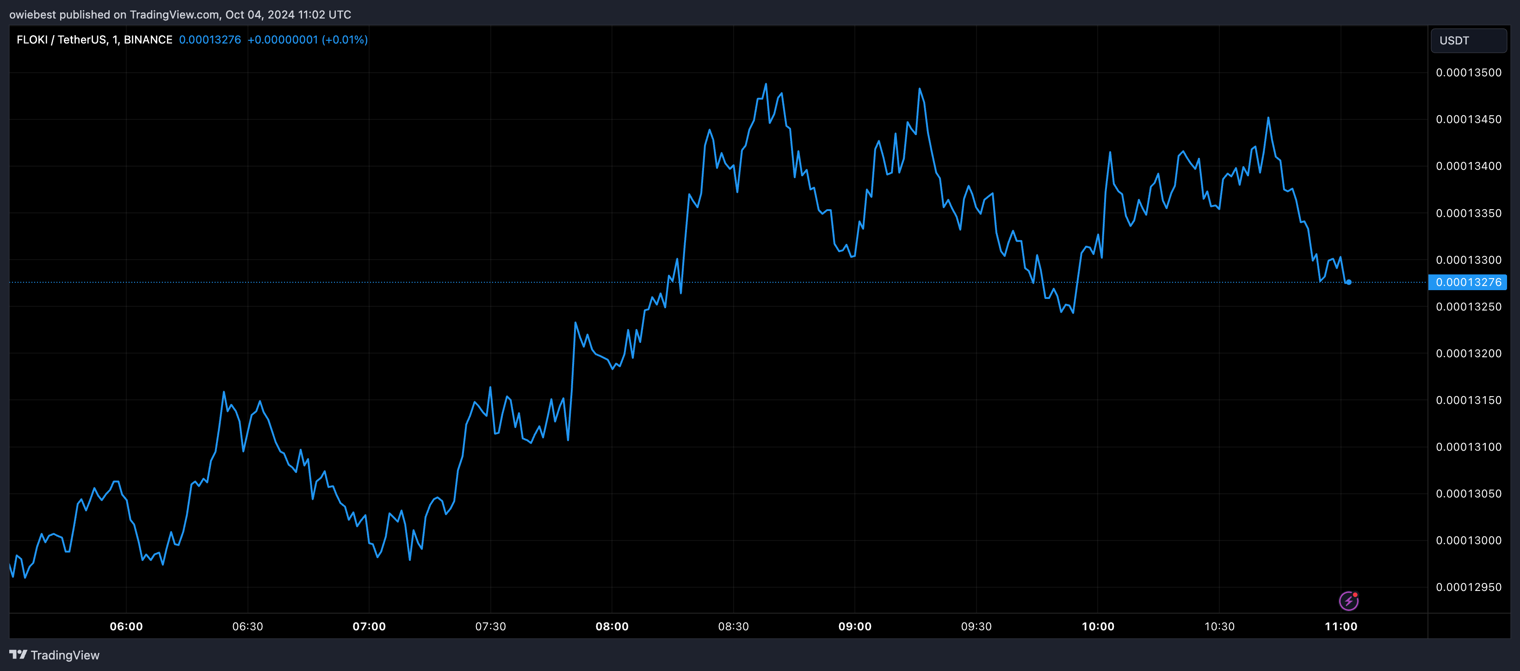
Task: Click the 0.00013250 price axis label
Action: click(x=1469, y=306)
